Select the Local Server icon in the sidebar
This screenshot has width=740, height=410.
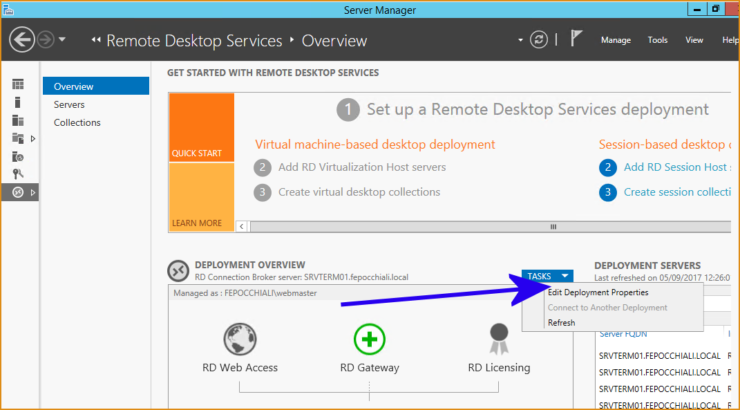coord(18,102)
